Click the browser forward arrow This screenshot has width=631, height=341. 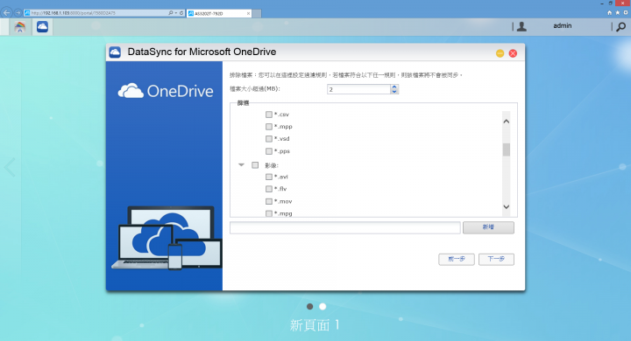(18, 13)
